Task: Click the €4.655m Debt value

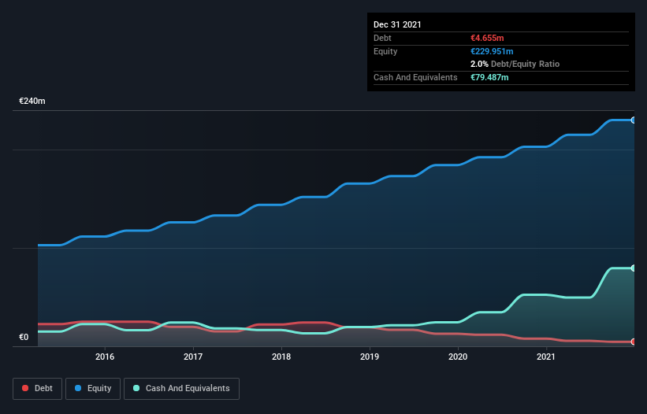Action: coord(487,38)
